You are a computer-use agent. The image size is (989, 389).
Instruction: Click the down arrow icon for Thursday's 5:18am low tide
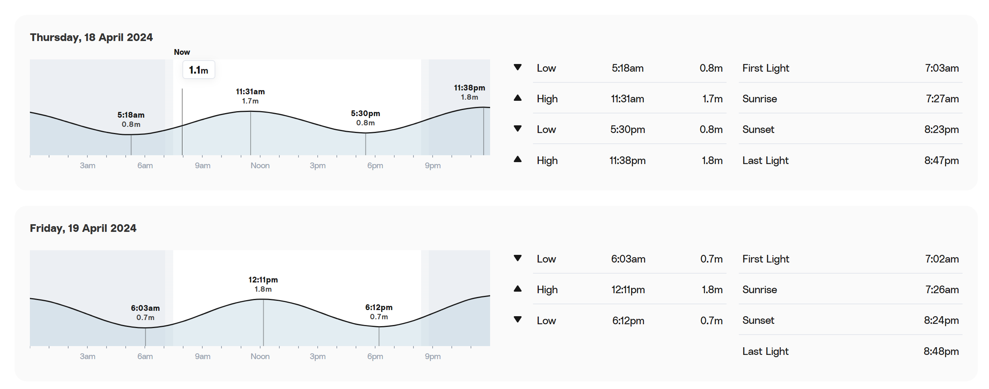click(518, 67)
